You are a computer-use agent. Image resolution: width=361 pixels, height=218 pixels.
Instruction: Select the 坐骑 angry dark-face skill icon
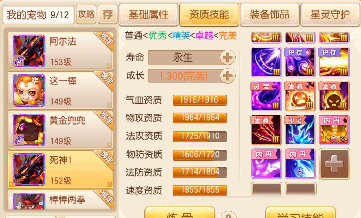point(334,96)
